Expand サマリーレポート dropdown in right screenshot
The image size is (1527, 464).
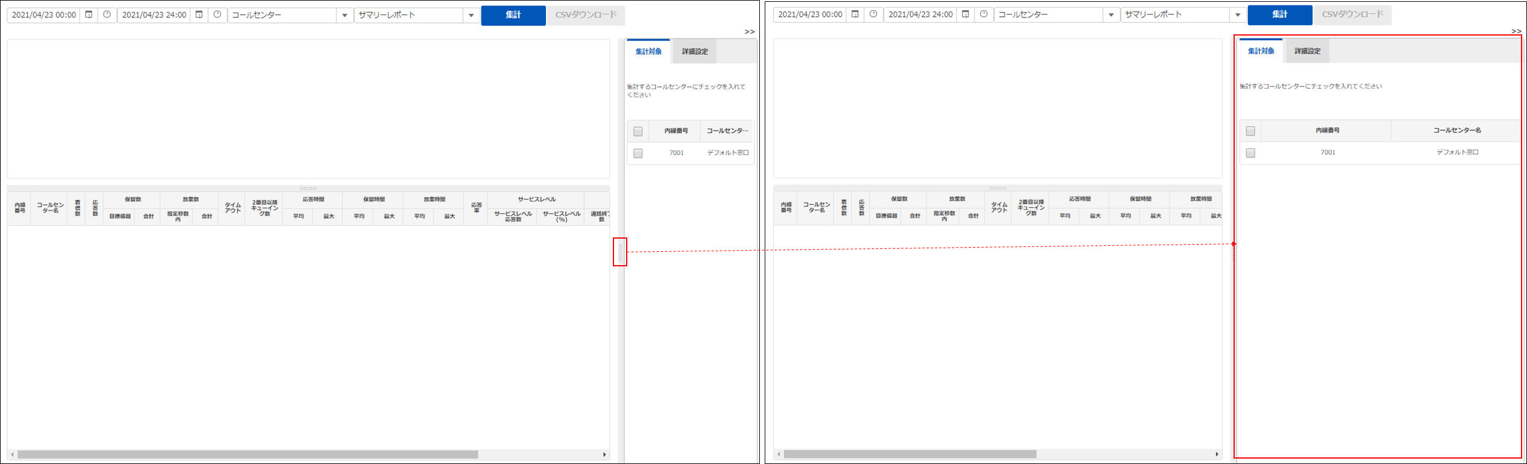1238,15
